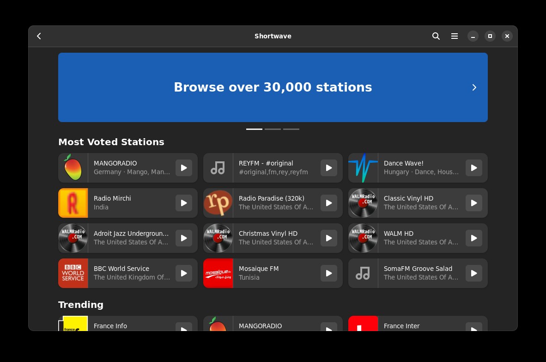Jump to the third carousel page indicator

pyautogui.click(x=291, y=129)
